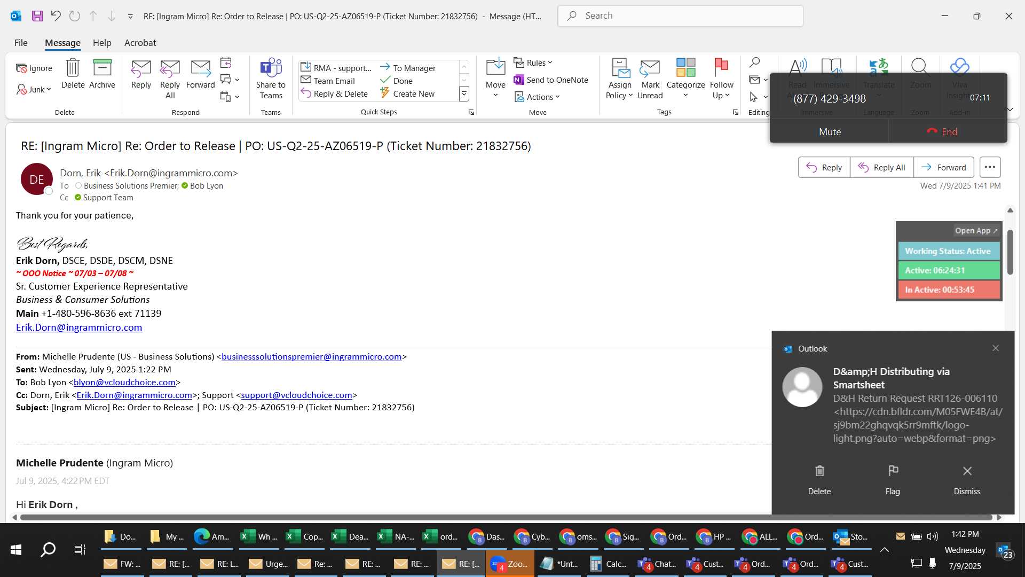Go to next item with down arrow
Viewport: 1025px width, 577px height.
tap(112, 16)
